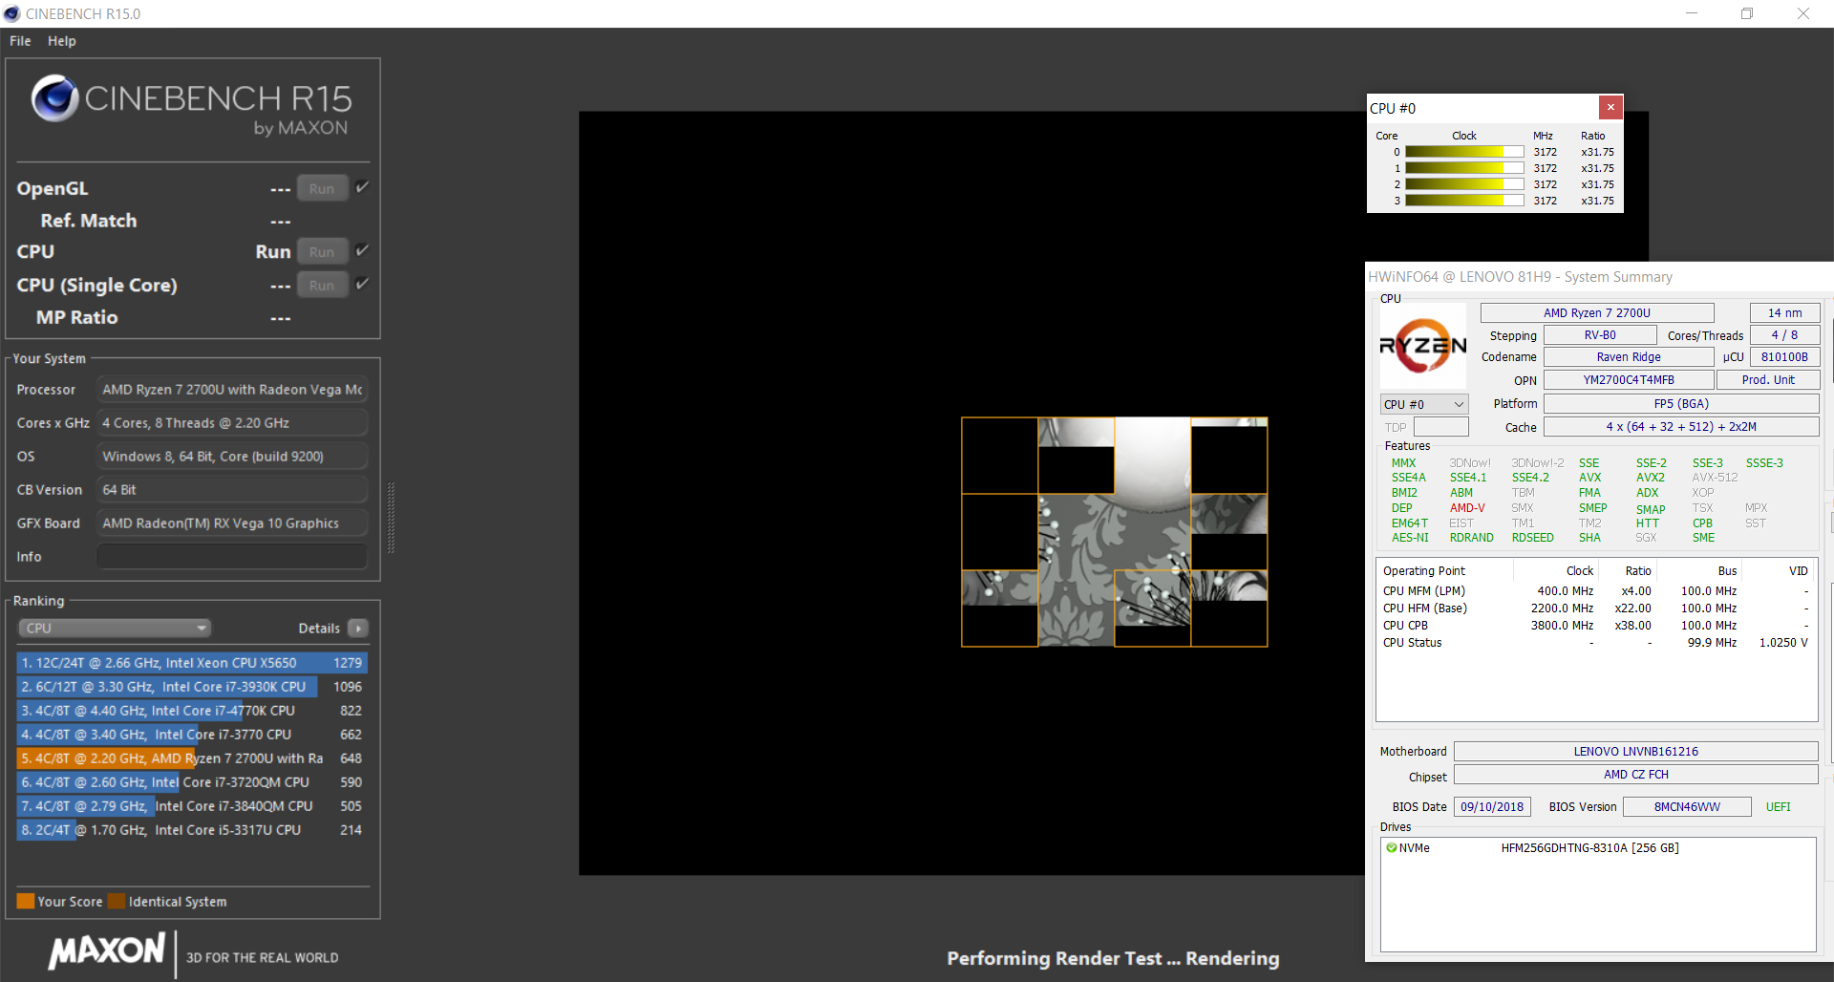Click the NVMe drive status check icon
The width and height of the screenshot is (1834, 982).
coord(1391,847)
